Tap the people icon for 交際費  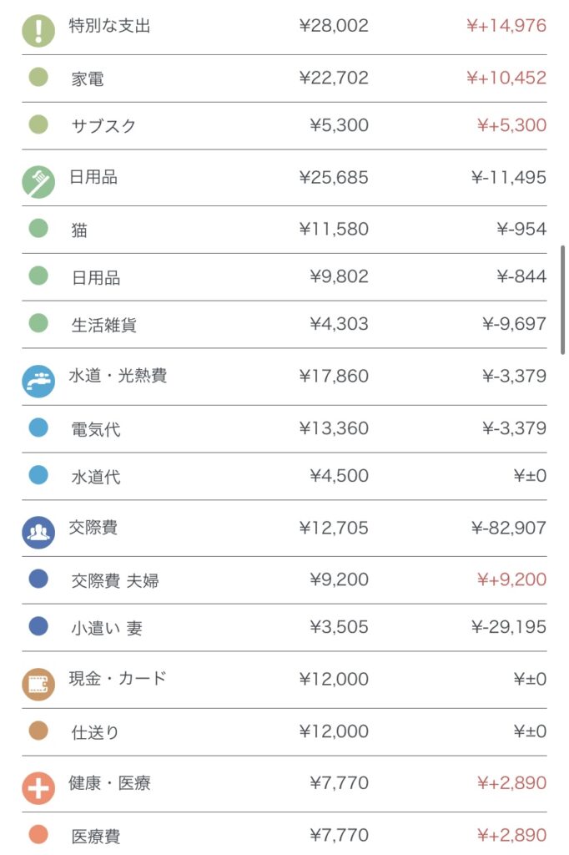click(x=38, y=532)
